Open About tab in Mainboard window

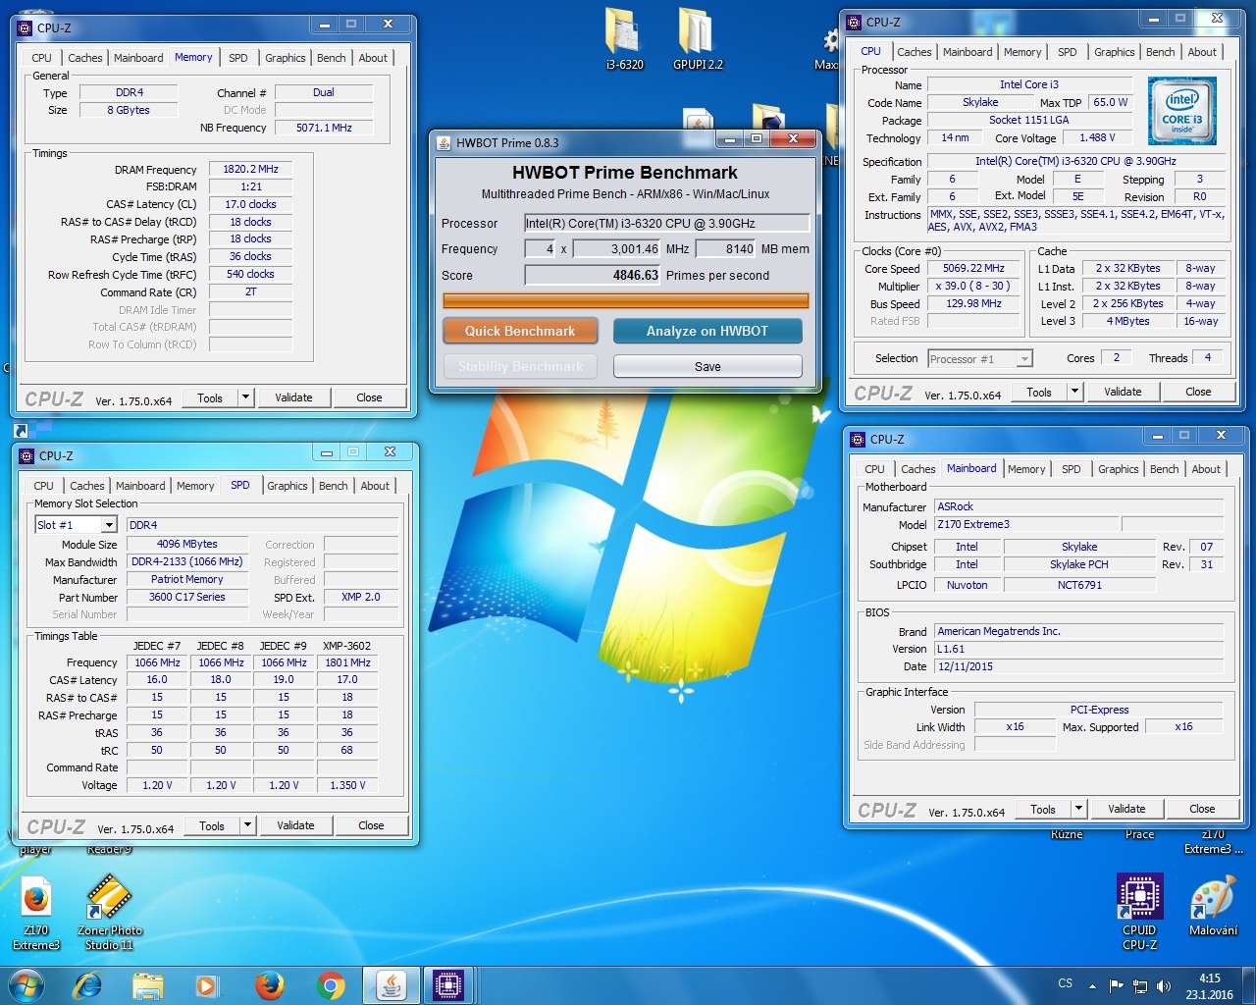click(1206, 469)
